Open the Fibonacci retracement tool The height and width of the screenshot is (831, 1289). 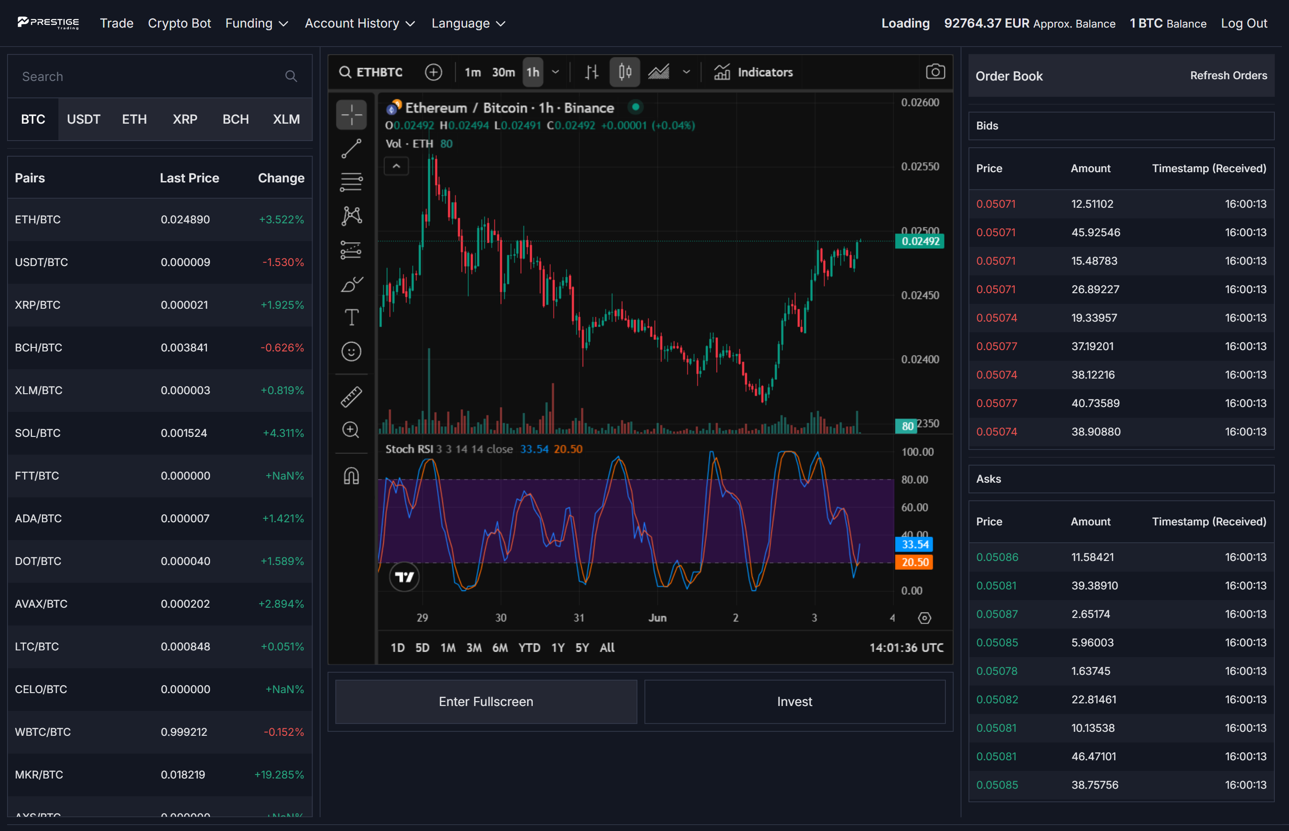tap(351, 182)
